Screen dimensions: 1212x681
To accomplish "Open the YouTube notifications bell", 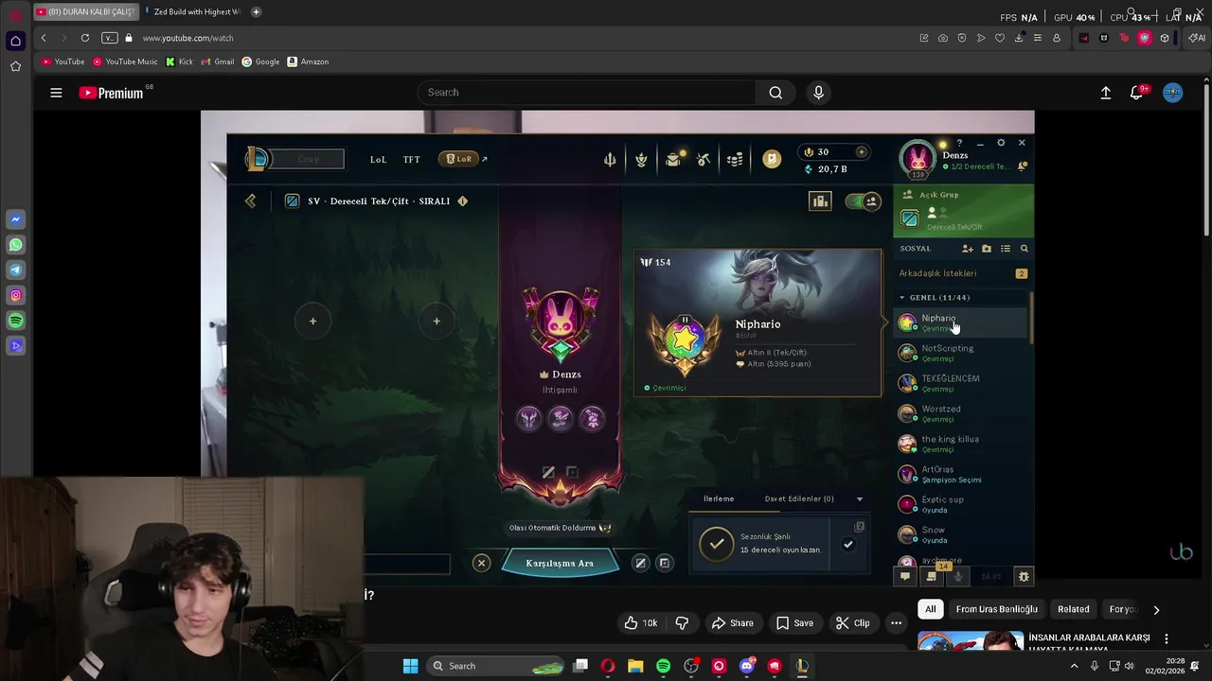I will (x=1137, y=93).
